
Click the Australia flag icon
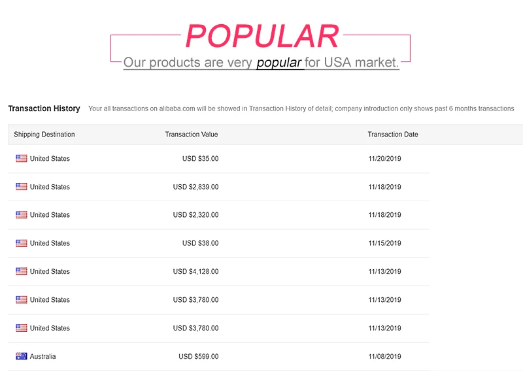pos(22,357)
